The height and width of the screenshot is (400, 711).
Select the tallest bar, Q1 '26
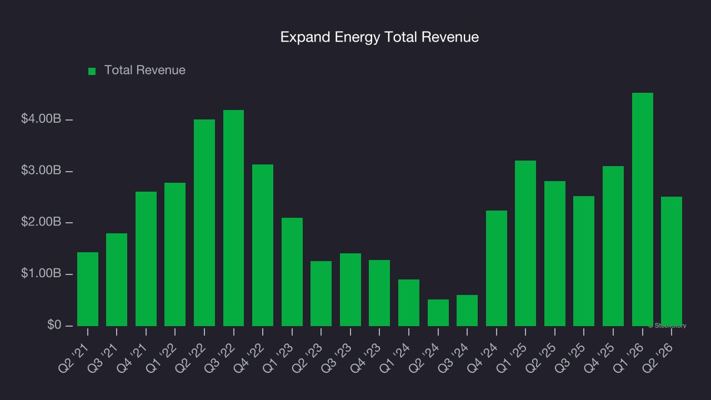coord(643,209)
